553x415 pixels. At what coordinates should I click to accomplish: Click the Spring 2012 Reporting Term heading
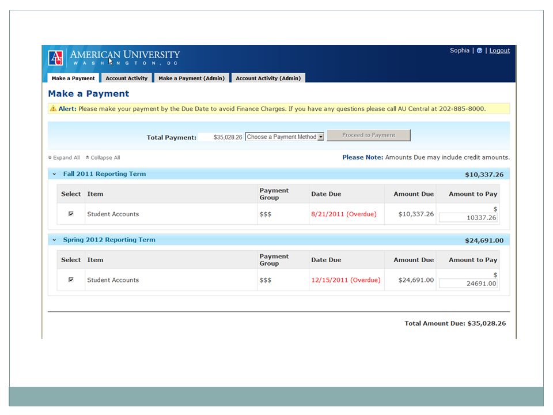point(109,240)
